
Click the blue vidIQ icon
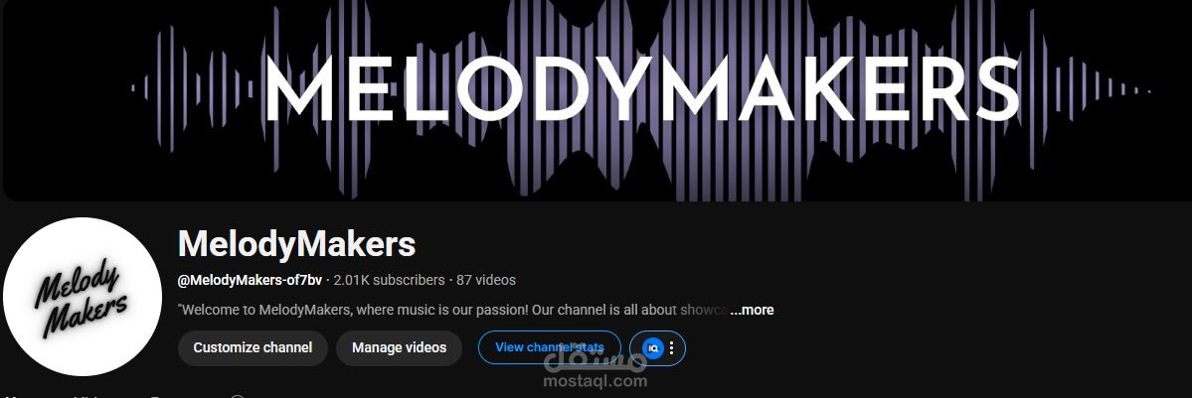click(x=653, y=347)
